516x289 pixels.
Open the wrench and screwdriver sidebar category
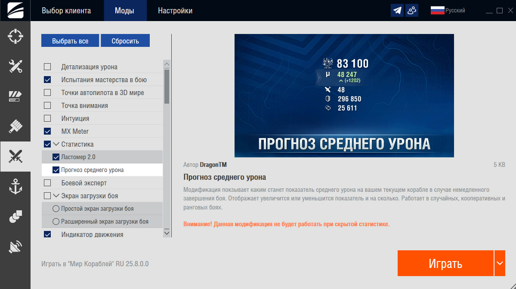[x=15, y=66]
